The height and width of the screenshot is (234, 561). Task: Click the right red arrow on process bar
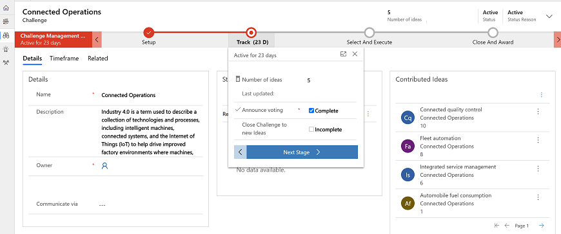click(x=557, y=40)
